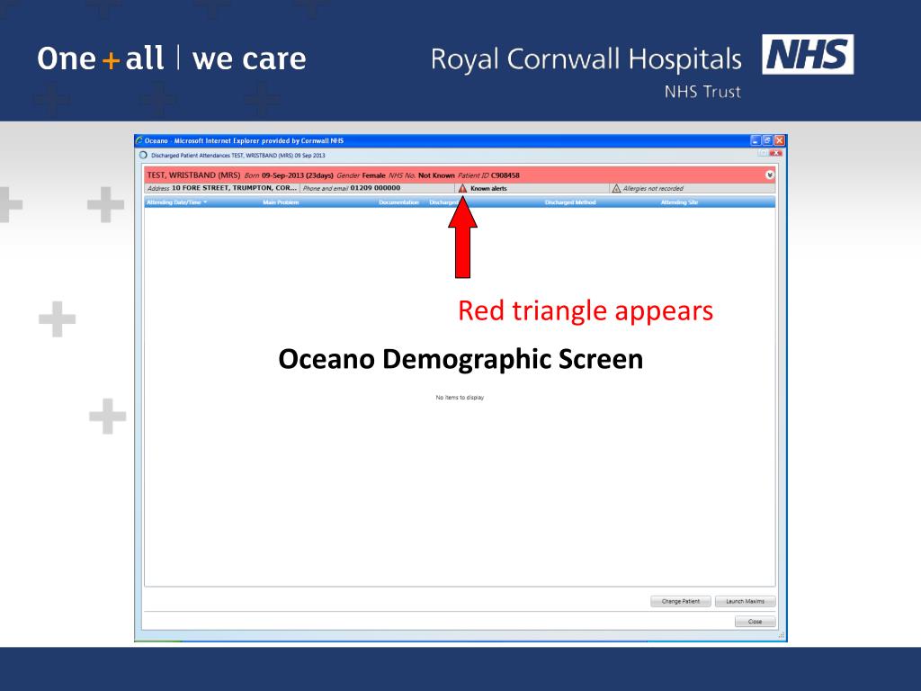Click the window resize grip corner

782,635
